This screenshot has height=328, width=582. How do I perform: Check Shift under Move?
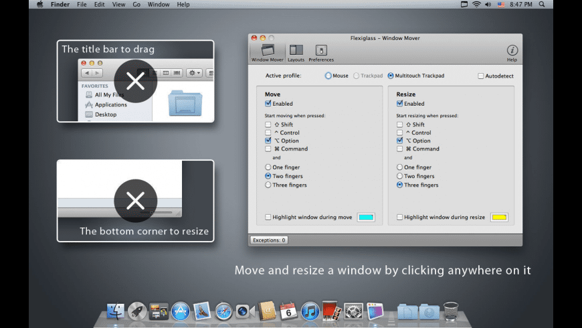pyautogui.click(x=268, y=125)
